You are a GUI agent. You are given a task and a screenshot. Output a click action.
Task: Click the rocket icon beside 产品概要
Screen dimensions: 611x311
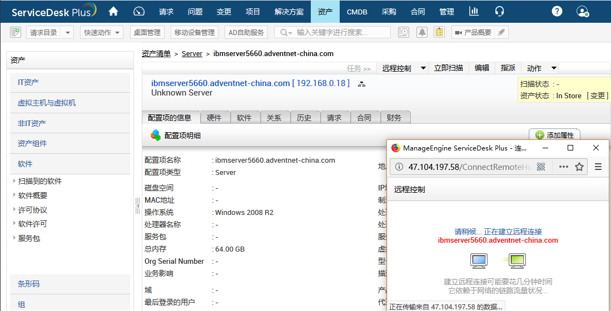click(501, 33)
